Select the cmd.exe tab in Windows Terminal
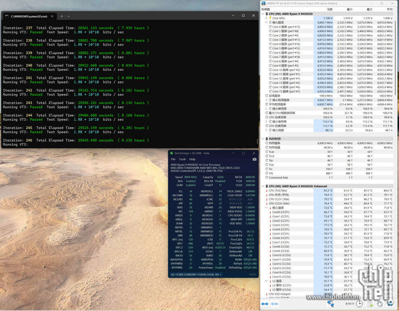 pos(29,16)
